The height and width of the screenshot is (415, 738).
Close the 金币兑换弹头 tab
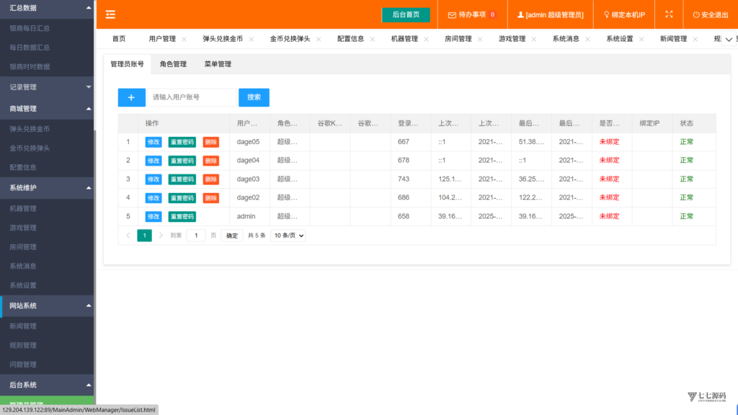319,39
